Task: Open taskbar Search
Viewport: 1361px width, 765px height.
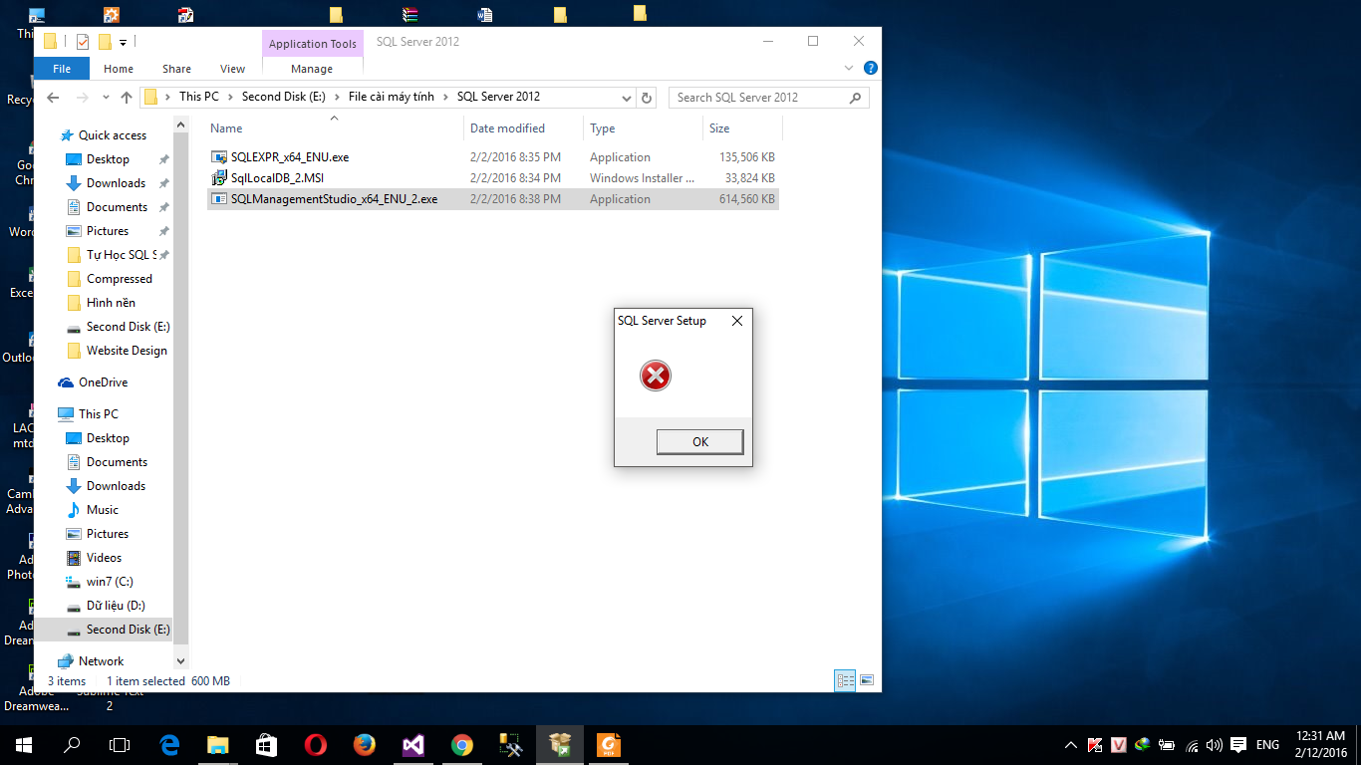Action: coord(72,745)
